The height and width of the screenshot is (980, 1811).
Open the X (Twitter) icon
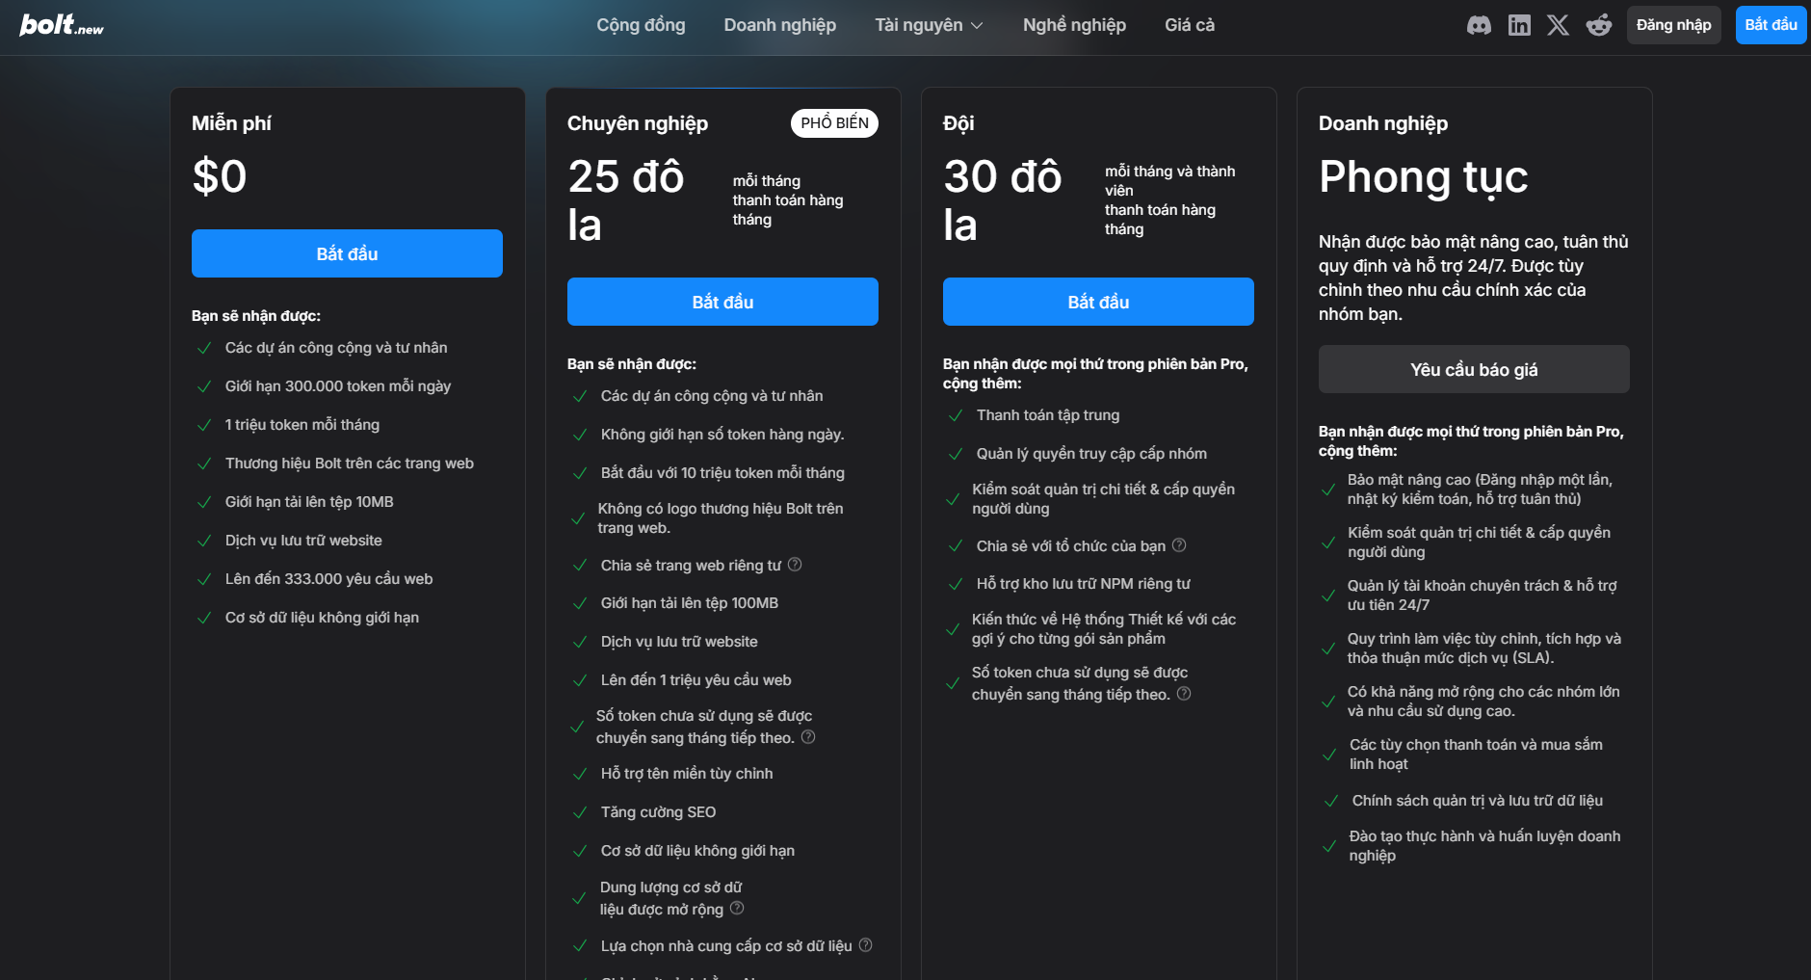(x=1558, y=25)
